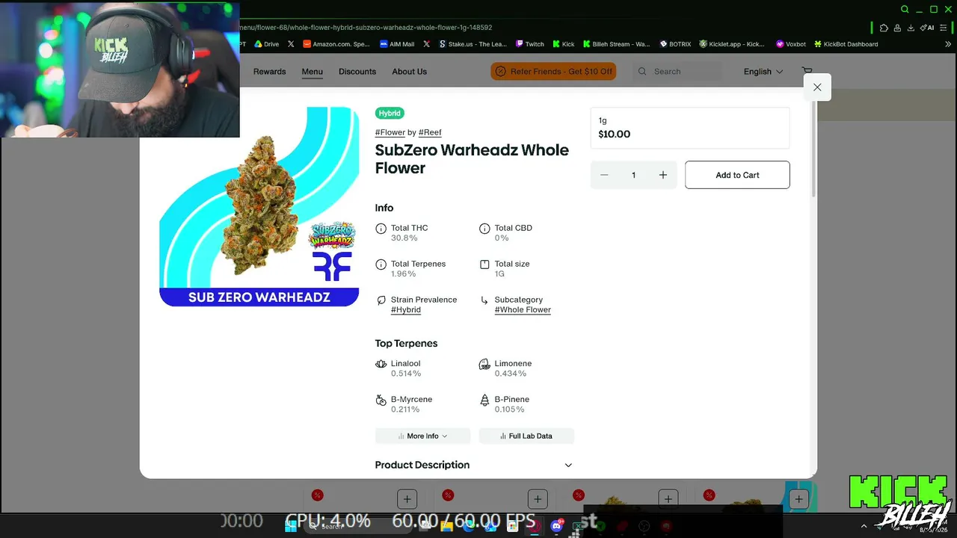Click the Linalool terpene icon

click(381, 364)
